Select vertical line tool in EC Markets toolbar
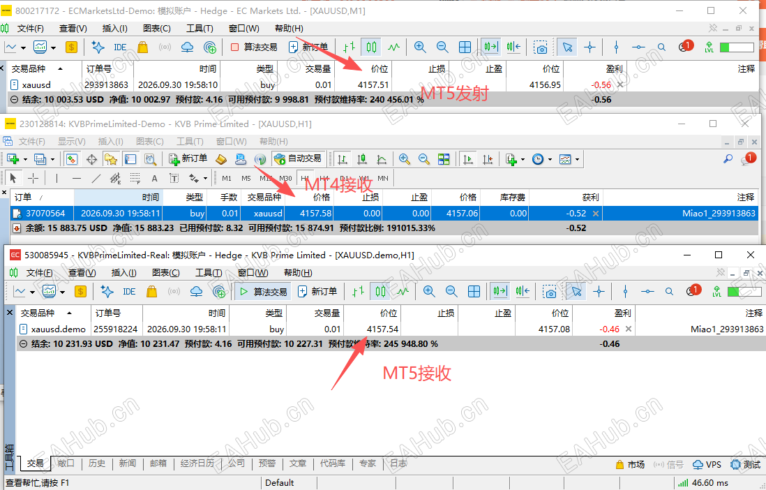This screenshot has width=766, height=490. click(616, 47)
